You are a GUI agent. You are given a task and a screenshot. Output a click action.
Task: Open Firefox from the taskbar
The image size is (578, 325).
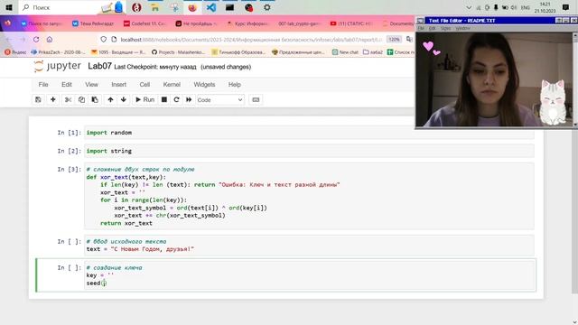(192, 7)
